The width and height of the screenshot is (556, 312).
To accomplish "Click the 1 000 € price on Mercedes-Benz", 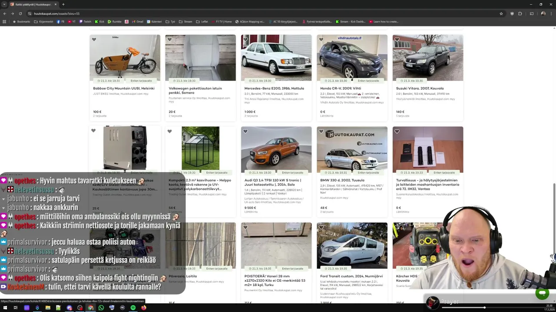I will (250, 112).
